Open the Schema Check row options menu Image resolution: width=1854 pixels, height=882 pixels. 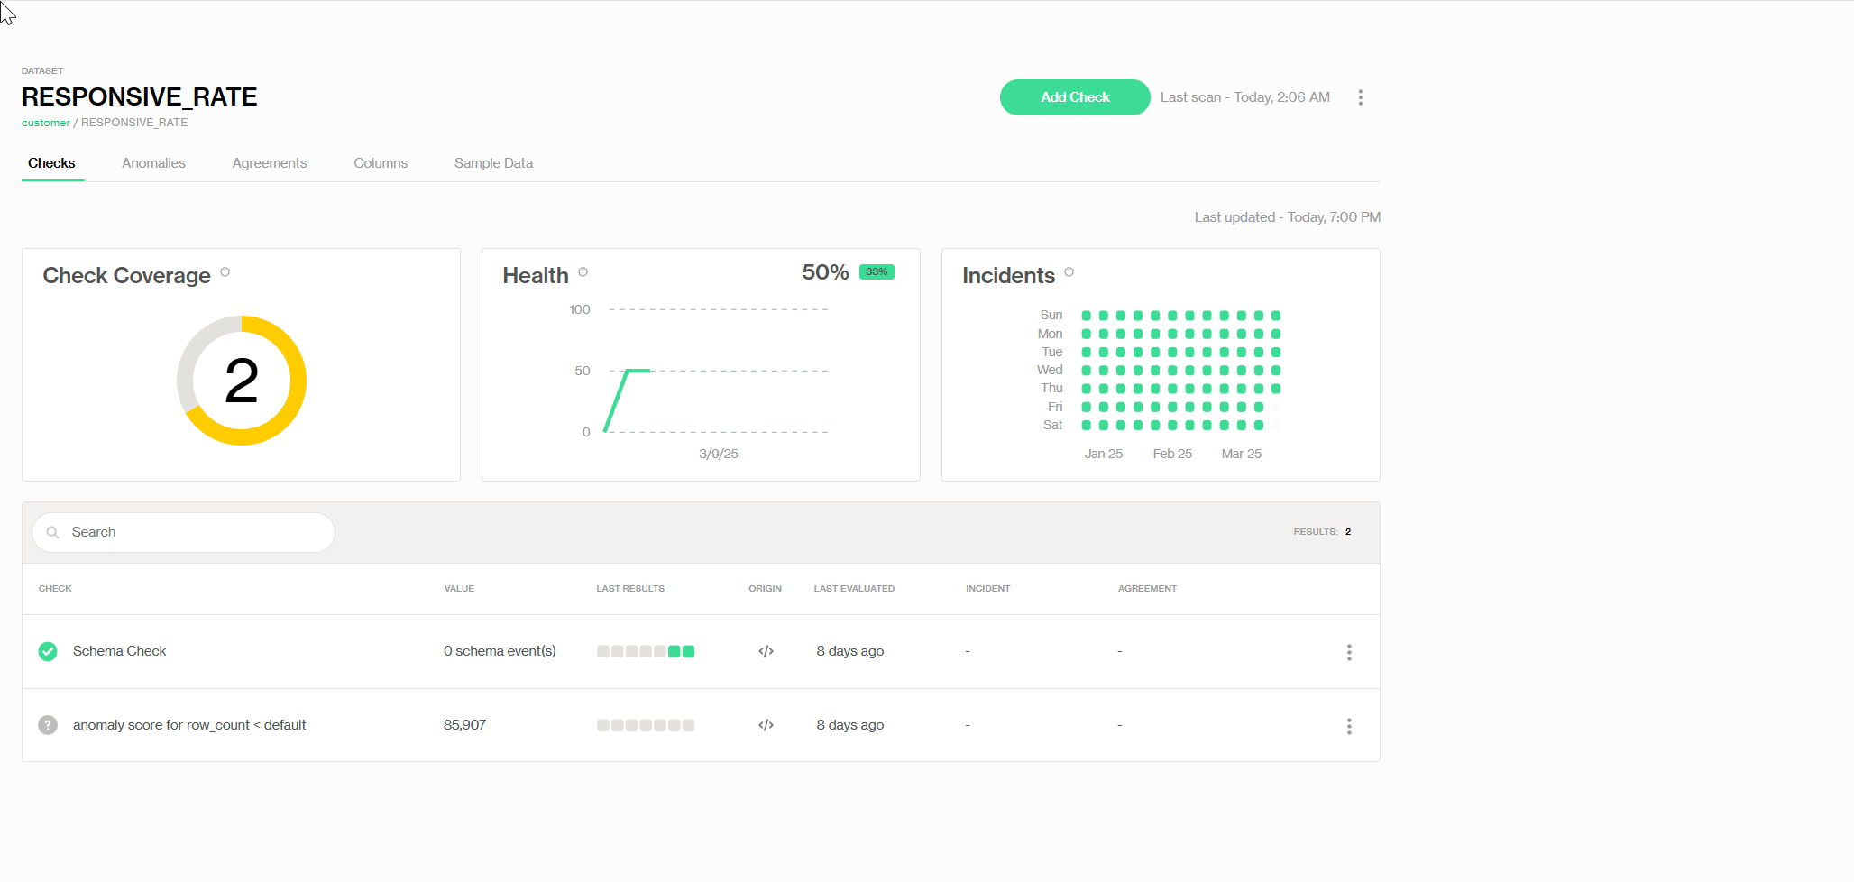click(x=1349, y=652)
